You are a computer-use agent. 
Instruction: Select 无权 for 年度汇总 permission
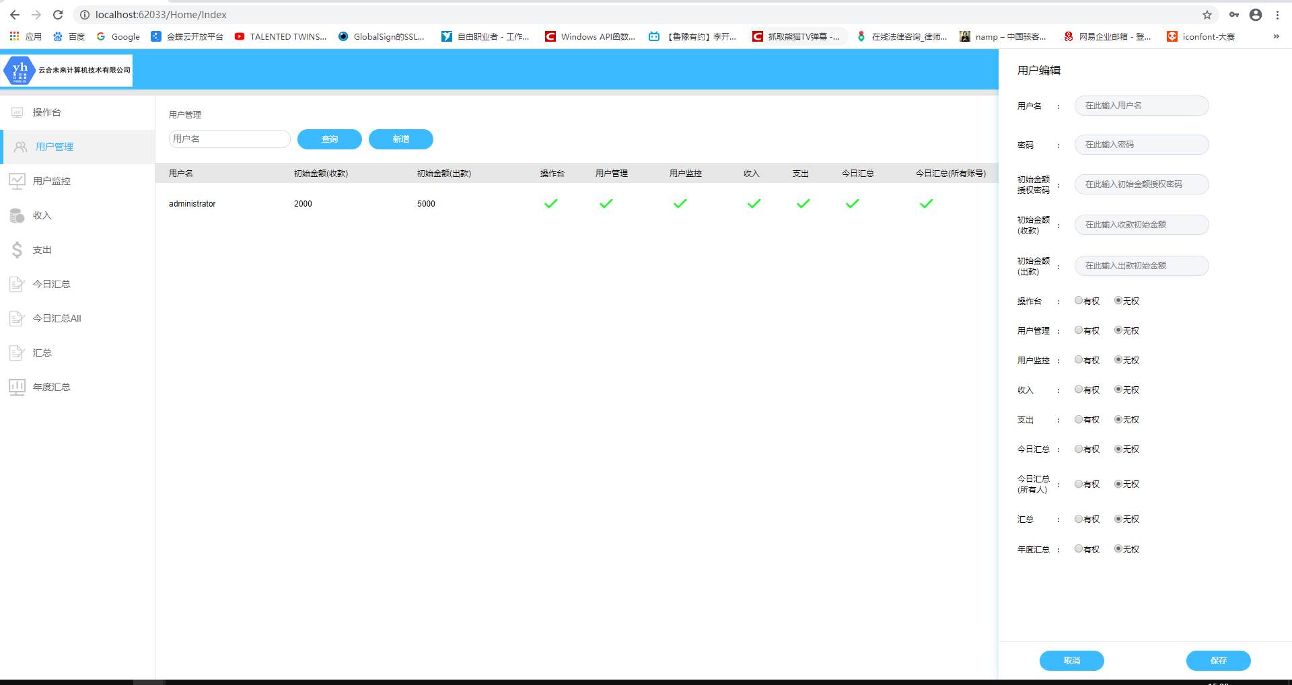coord(1118,549)
